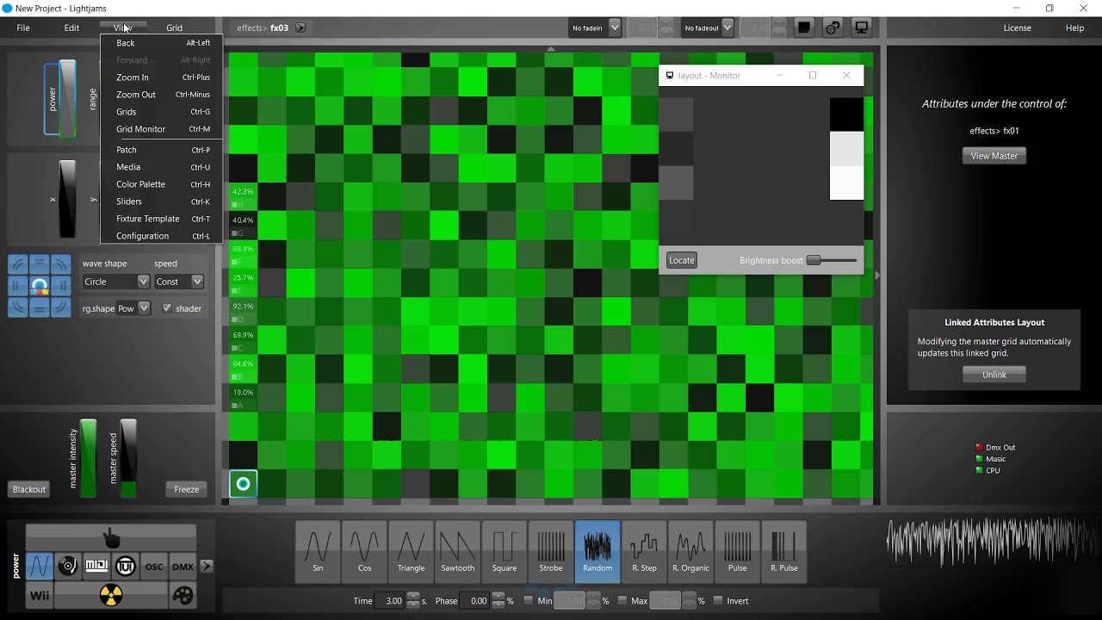The image size is (1102, 620).
Task: Choose the DMX input source
Action: tap(183, 567)
